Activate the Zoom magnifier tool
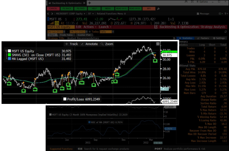 click(x=107, y=44)
